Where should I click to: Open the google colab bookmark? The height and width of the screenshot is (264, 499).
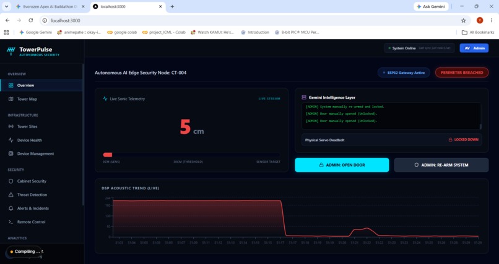pos(122,32)
